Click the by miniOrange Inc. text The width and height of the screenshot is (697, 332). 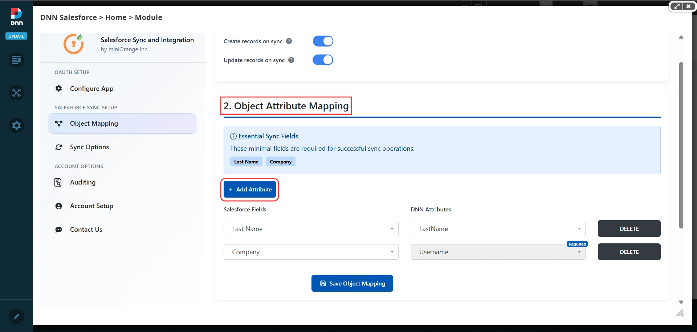[125, 49]
